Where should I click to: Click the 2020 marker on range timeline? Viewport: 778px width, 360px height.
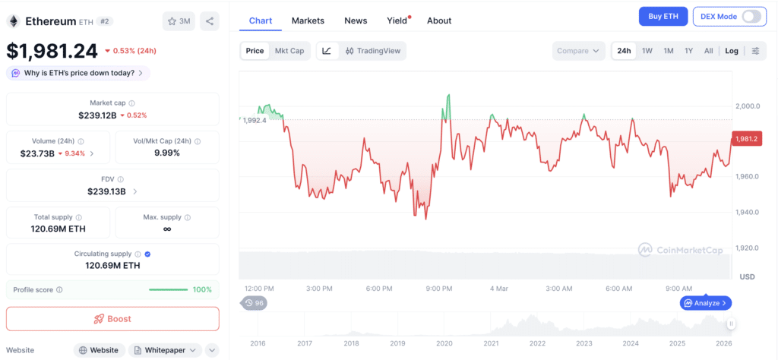pyautogui.click(x=444, y=343)
